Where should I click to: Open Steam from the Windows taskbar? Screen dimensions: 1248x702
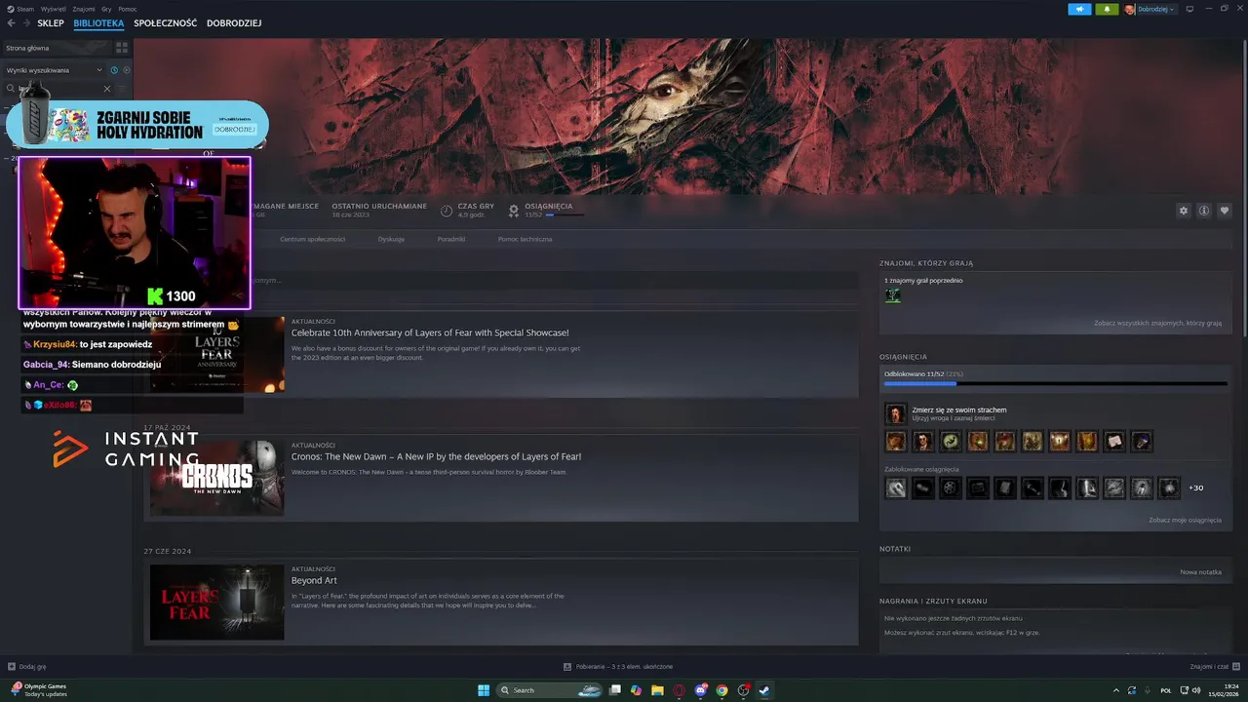(x=763, y=690)
